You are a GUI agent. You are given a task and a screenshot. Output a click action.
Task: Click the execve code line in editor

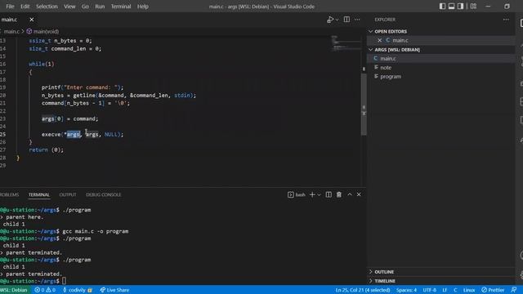pyautogui.click(x=83, y=134)
